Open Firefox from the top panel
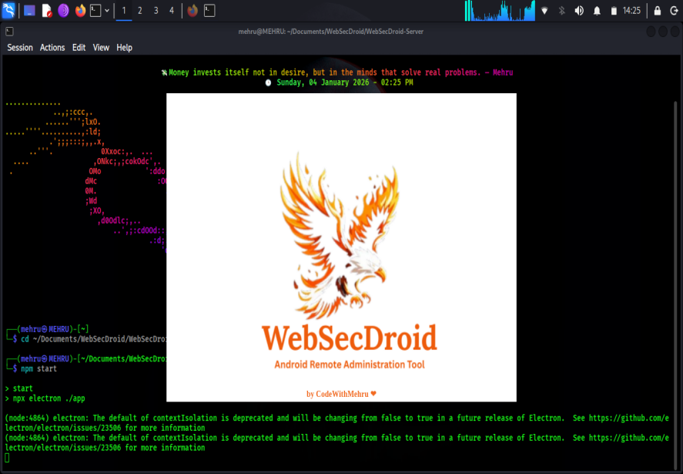683x474 pixels. (80, 10)
